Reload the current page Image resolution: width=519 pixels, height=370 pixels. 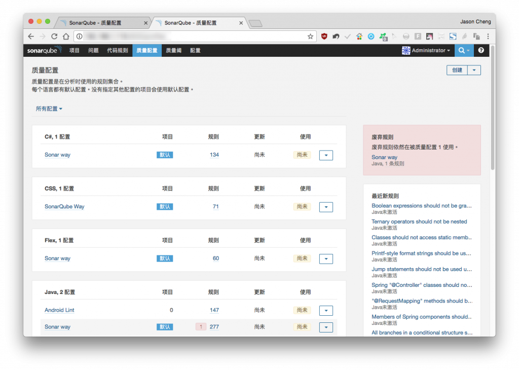pos(54,36)
